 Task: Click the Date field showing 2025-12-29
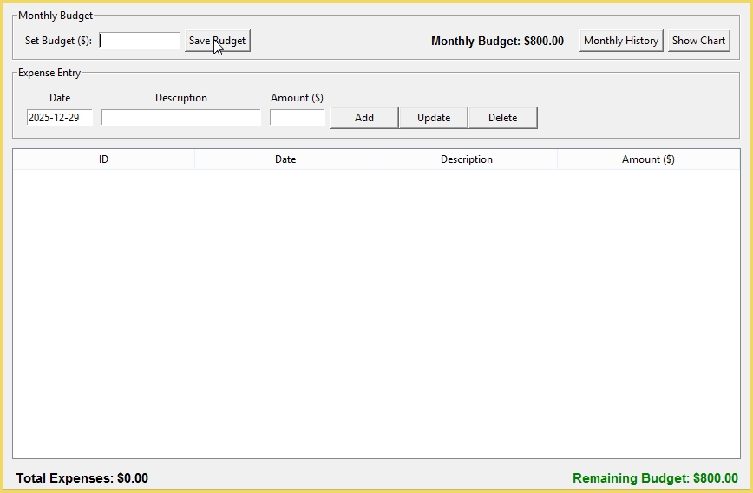(x=60, y=118)
